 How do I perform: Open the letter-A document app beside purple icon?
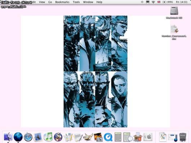(x=68, y=137)
